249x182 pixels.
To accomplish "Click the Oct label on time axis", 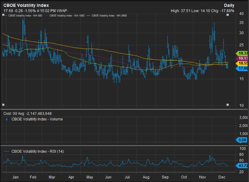I will click(x=184, y=177).
